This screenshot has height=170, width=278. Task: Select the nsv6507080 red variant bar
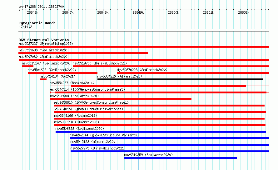(x=144, y=60)
